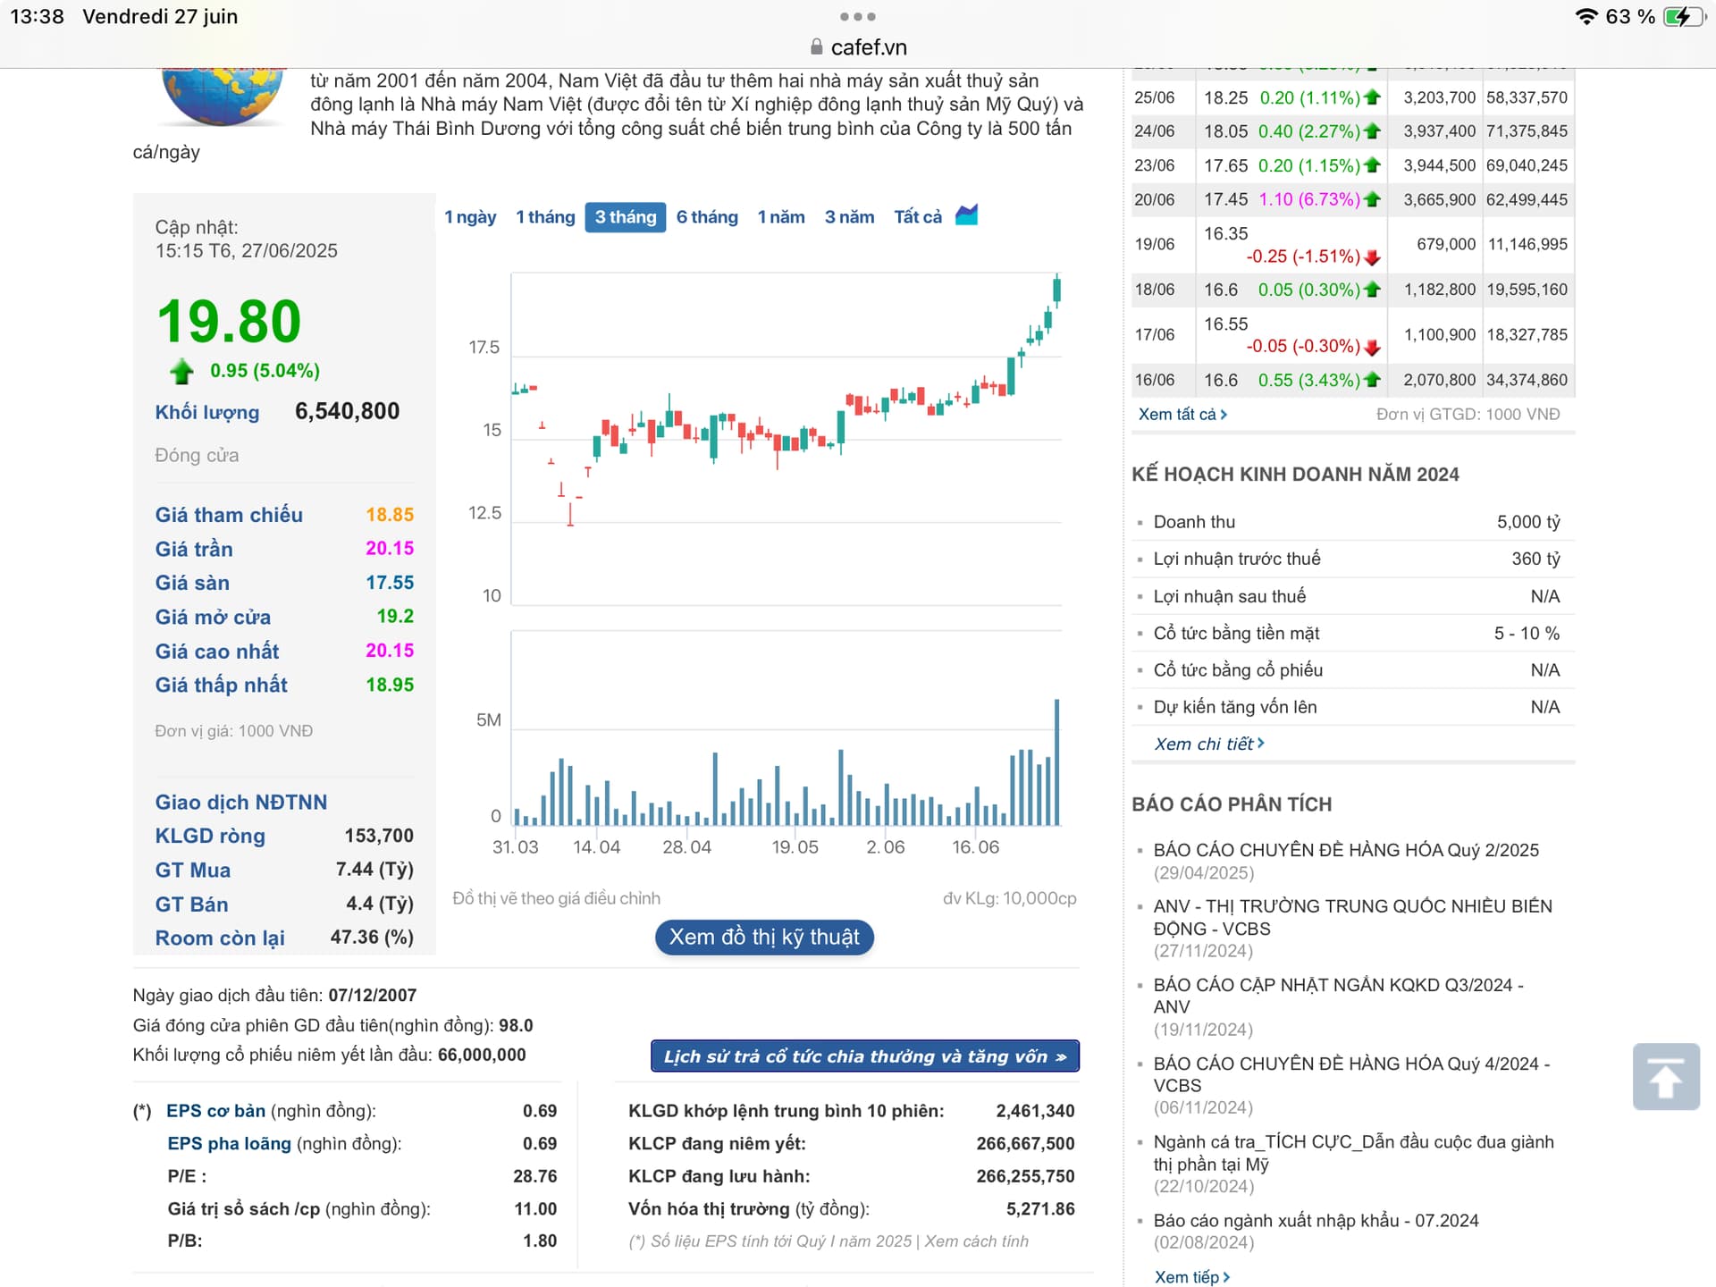Switch chart to 6 tháng range
This screenshot has height=1287, width=1716.
click(x=707, y=217)
